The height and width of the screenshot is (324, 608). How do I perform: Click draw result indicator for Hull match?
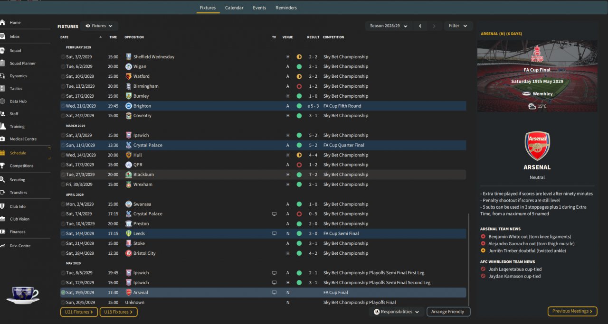(299, 155)
